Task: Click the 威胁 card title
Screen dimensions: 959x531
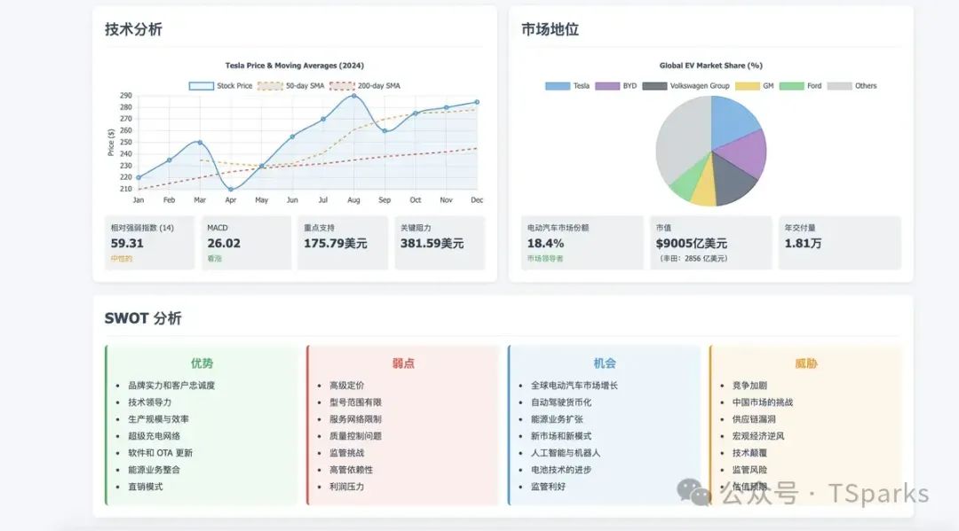Action: click(x=806, y=363)
